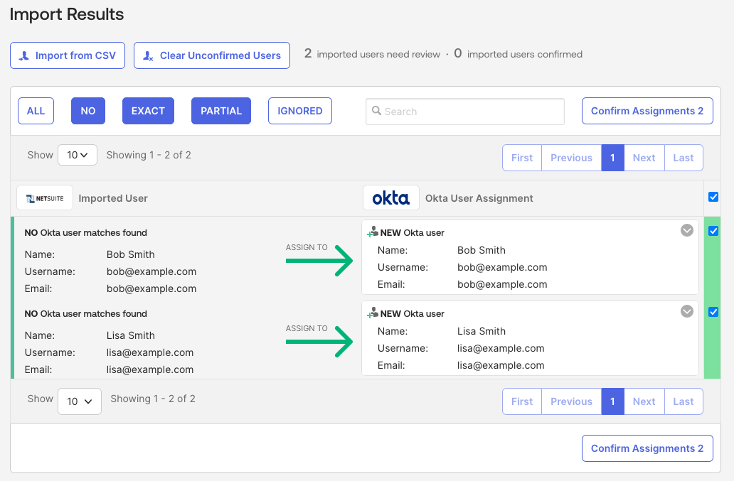Go to First page in bottom pagination
This screenshot has height=481, width=734.
[x=522, y=401]
